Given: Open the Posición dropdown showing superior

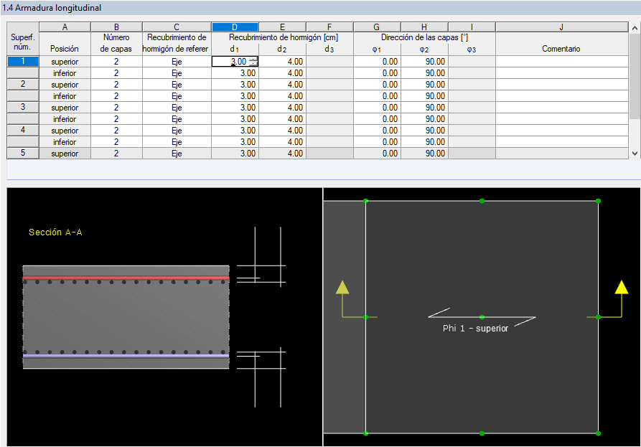Looking at the screenshot, I should coord(65,62).
